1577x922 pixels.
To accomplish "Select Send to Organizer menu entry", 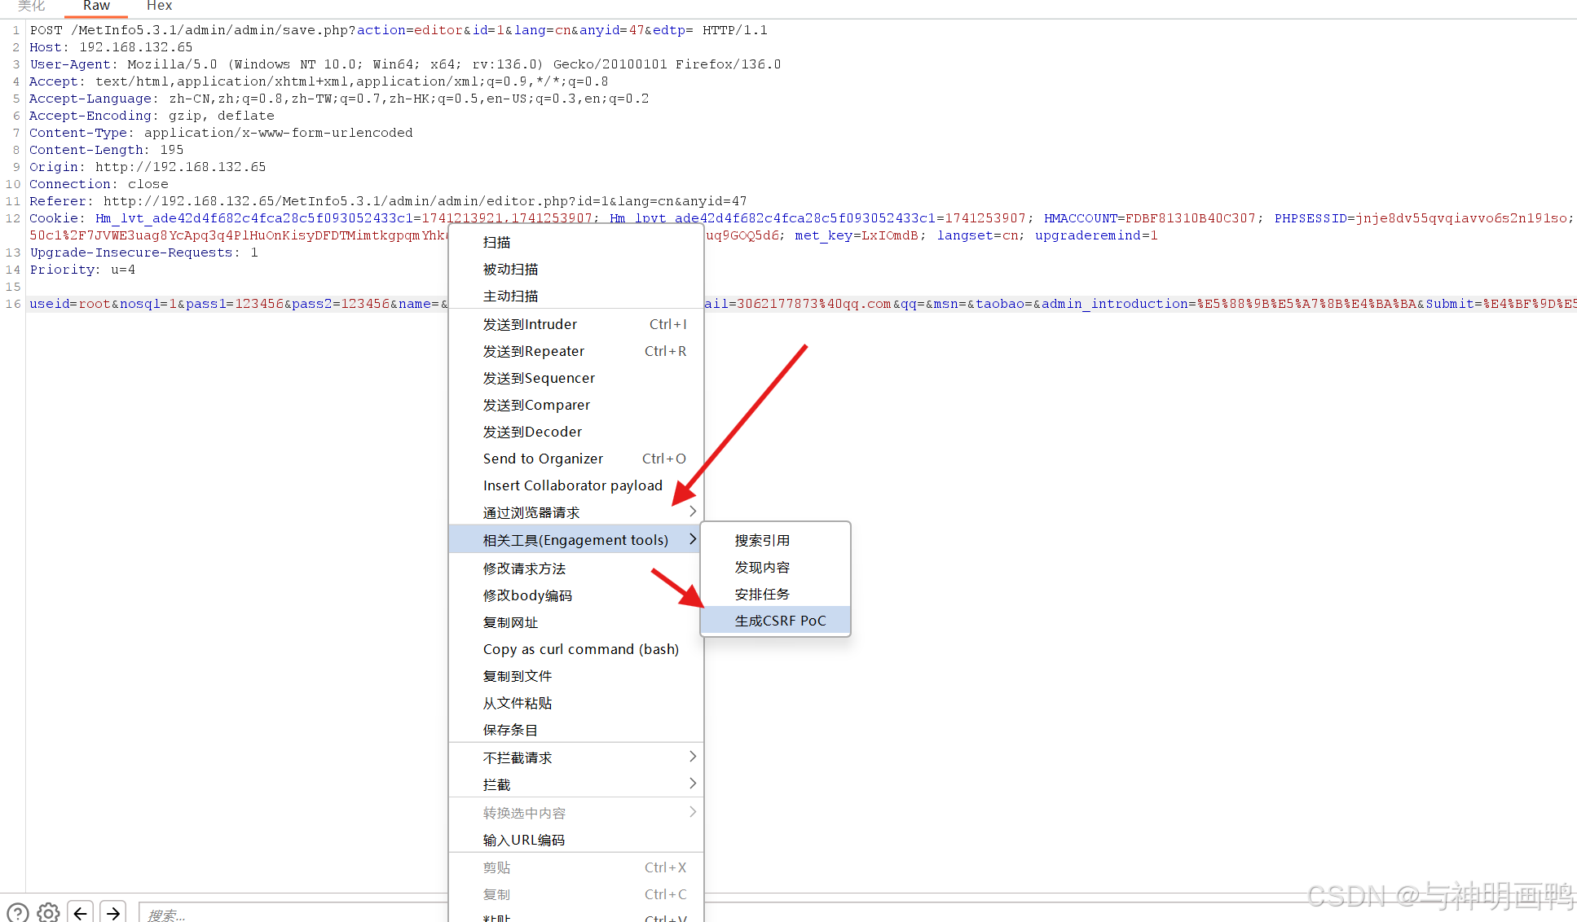I will click(543, 459).
